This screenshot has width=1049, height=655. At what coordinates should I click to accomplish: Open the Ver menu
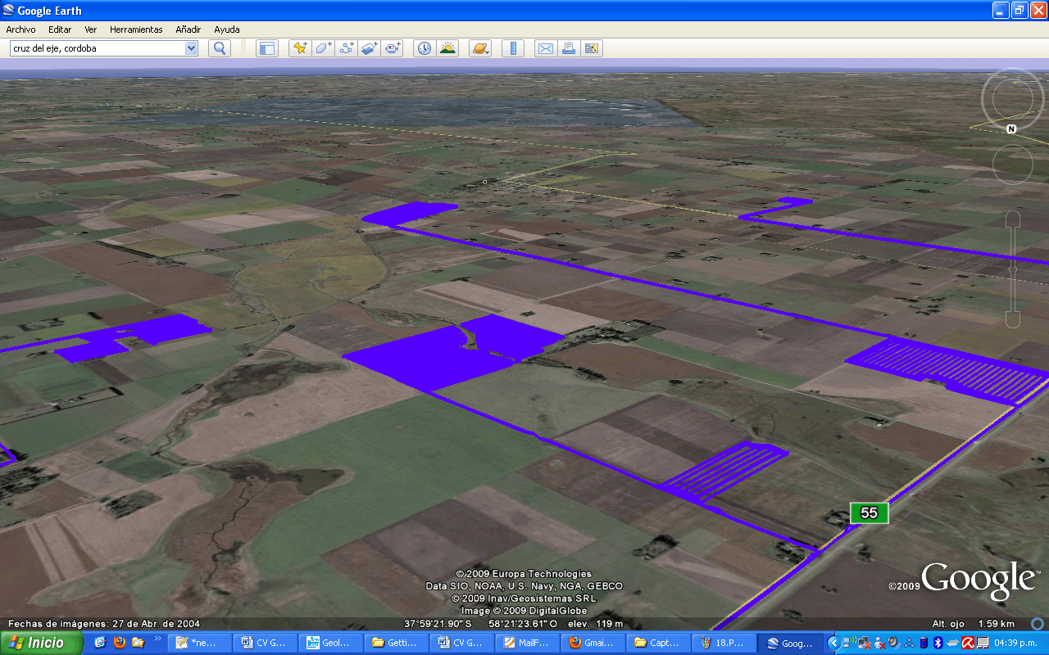pos(90,29)
